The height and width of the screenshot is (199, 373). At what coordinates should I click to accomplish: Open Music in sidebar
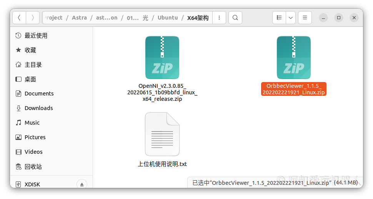(x=51, y=123)
